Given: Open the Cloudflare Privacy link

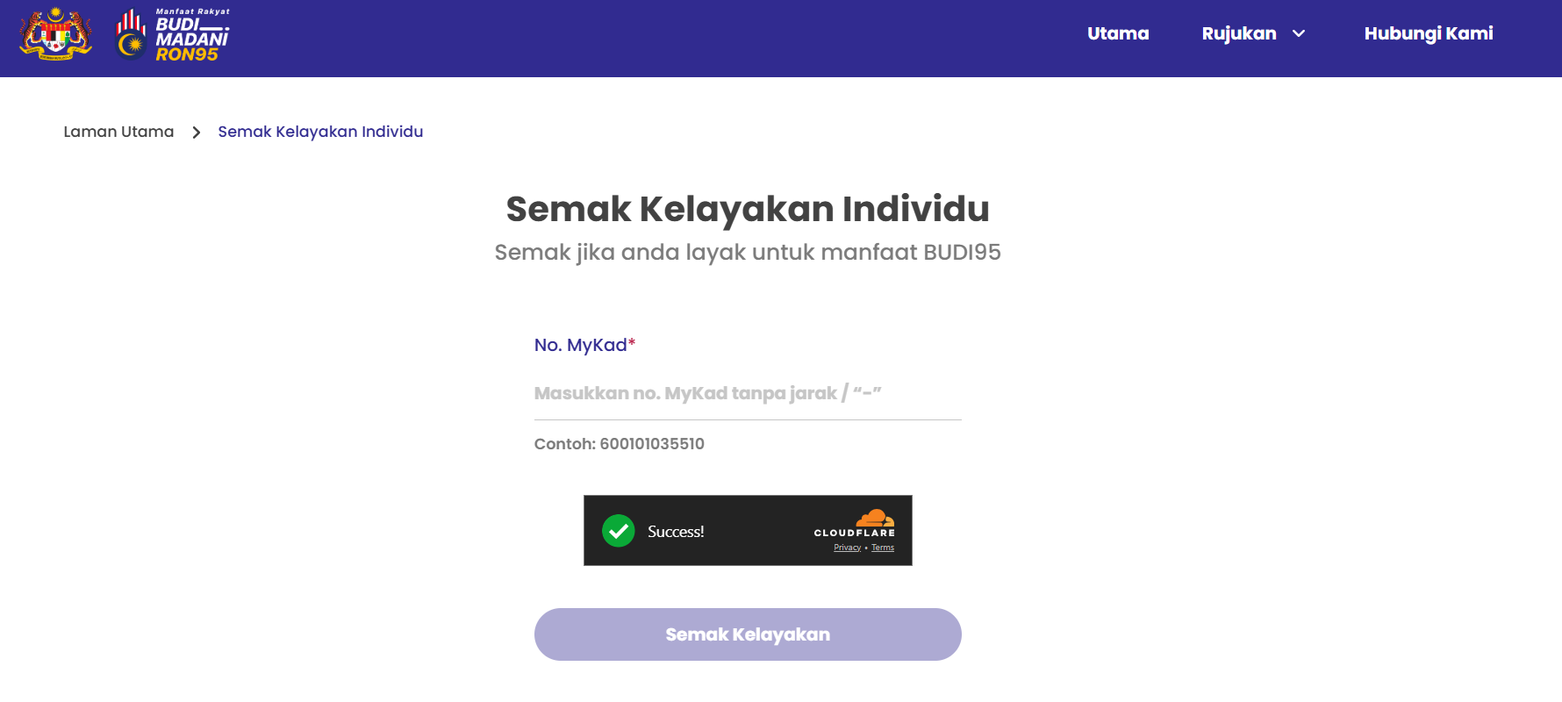Looking at the screenshot, I should click(848, 548).
